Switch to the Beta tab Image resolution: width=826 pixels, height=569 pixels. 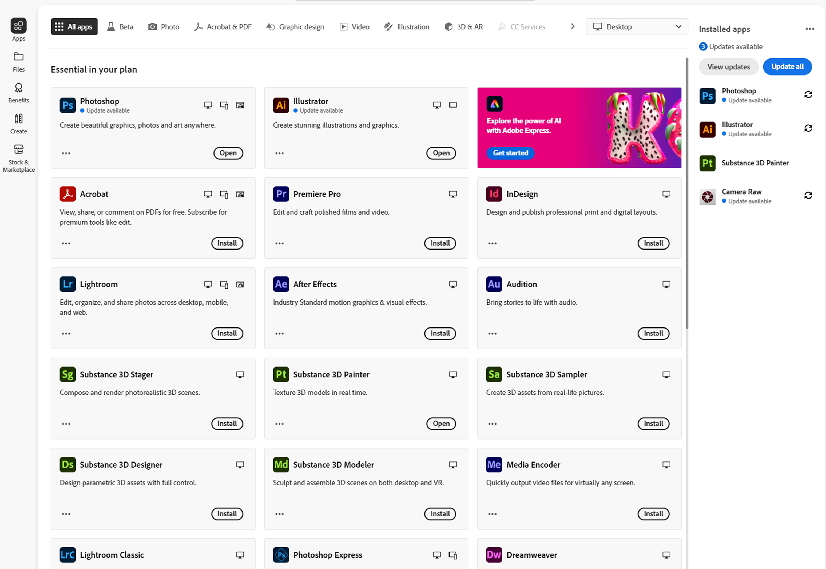click(120, 27)
